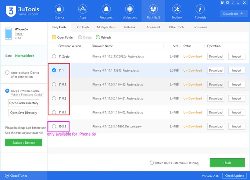Viewport: 250px width, 180px height.
Task: Download the 10.3.3 firmware
Action: click(x=215, y=126)
